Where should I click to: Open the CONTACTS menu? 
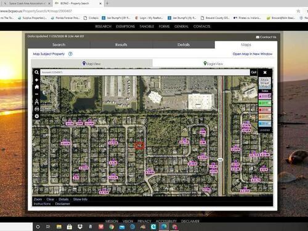pos(201,26)
